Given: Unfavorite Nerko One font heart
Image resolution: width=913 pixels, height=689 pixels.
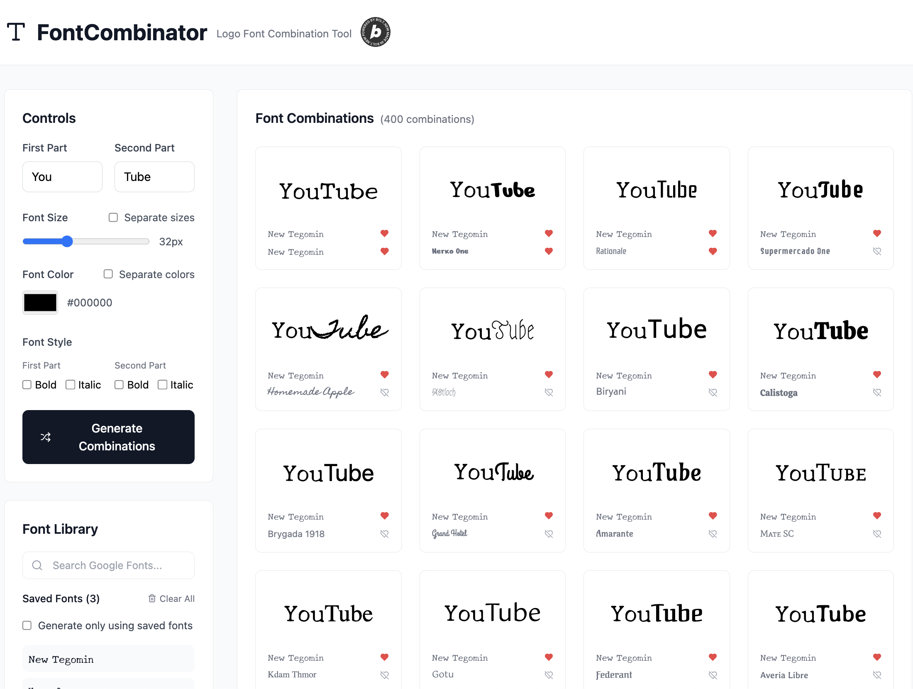Looking at the screenshot, I should coord(549,251).
